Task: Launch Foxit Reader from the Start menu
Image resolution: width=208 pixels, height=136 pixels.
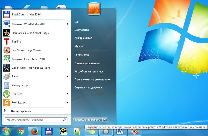Action: [36, 102]
